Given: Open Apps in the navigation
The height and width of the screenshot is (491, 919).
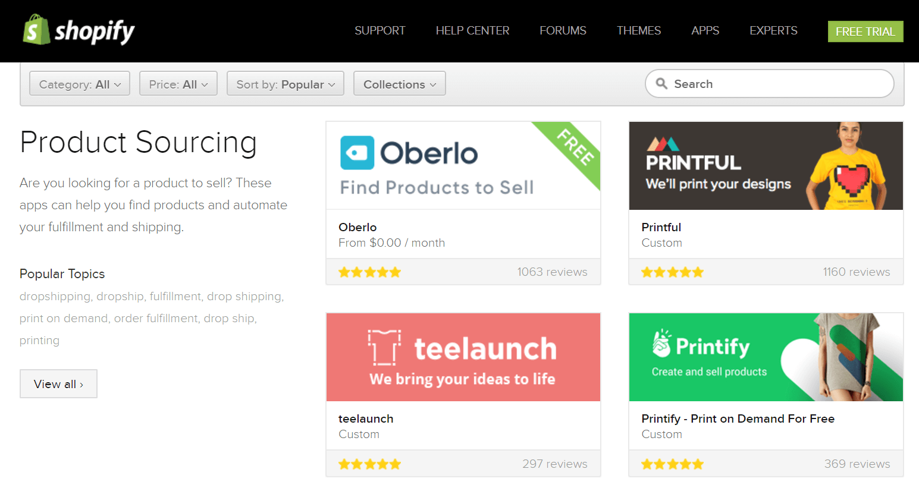Looking at the screenshot, I should 705,30.
